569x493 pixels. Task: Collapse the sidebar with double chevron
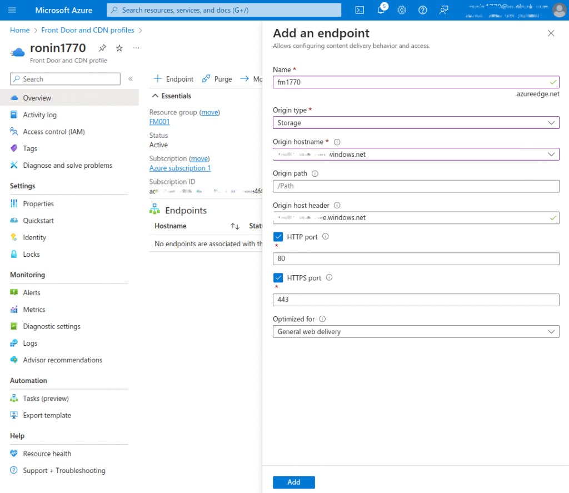(131, 79)
